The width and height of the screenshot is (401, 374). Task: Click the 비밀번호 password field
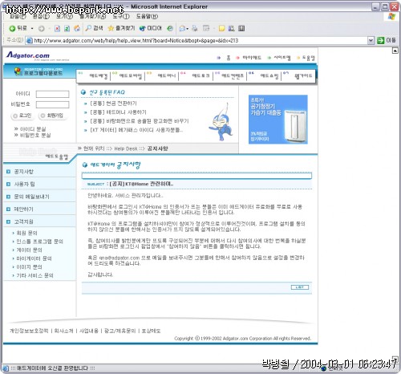(52, 104)
